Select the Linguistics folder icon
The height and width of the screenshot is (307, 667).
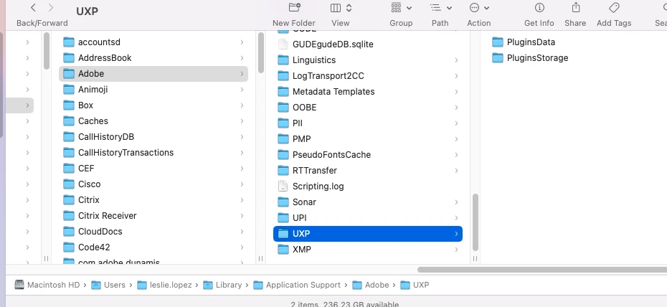click(x=283, y=60)
